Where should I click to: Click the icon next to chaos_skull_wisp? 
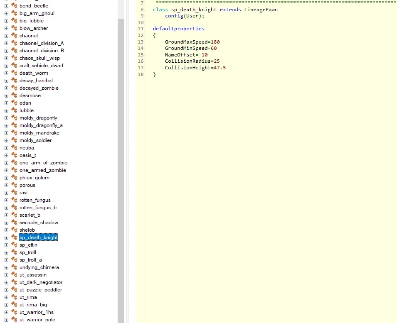(14, 58)
